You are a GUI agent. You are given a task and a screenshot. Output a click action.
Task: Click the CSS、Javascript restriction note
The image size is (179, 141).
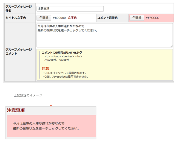(x=65, y=77)
